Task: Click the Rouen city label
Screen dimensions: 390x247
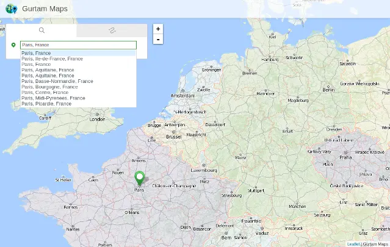Action: click(x=118, y=173)
